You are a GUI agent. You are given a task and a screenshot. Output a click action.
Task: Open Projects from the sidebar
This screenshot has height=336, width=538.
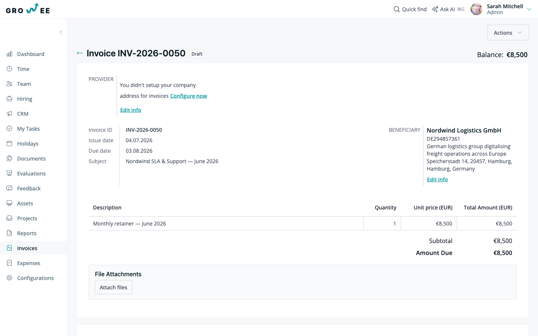click(34, 218)
